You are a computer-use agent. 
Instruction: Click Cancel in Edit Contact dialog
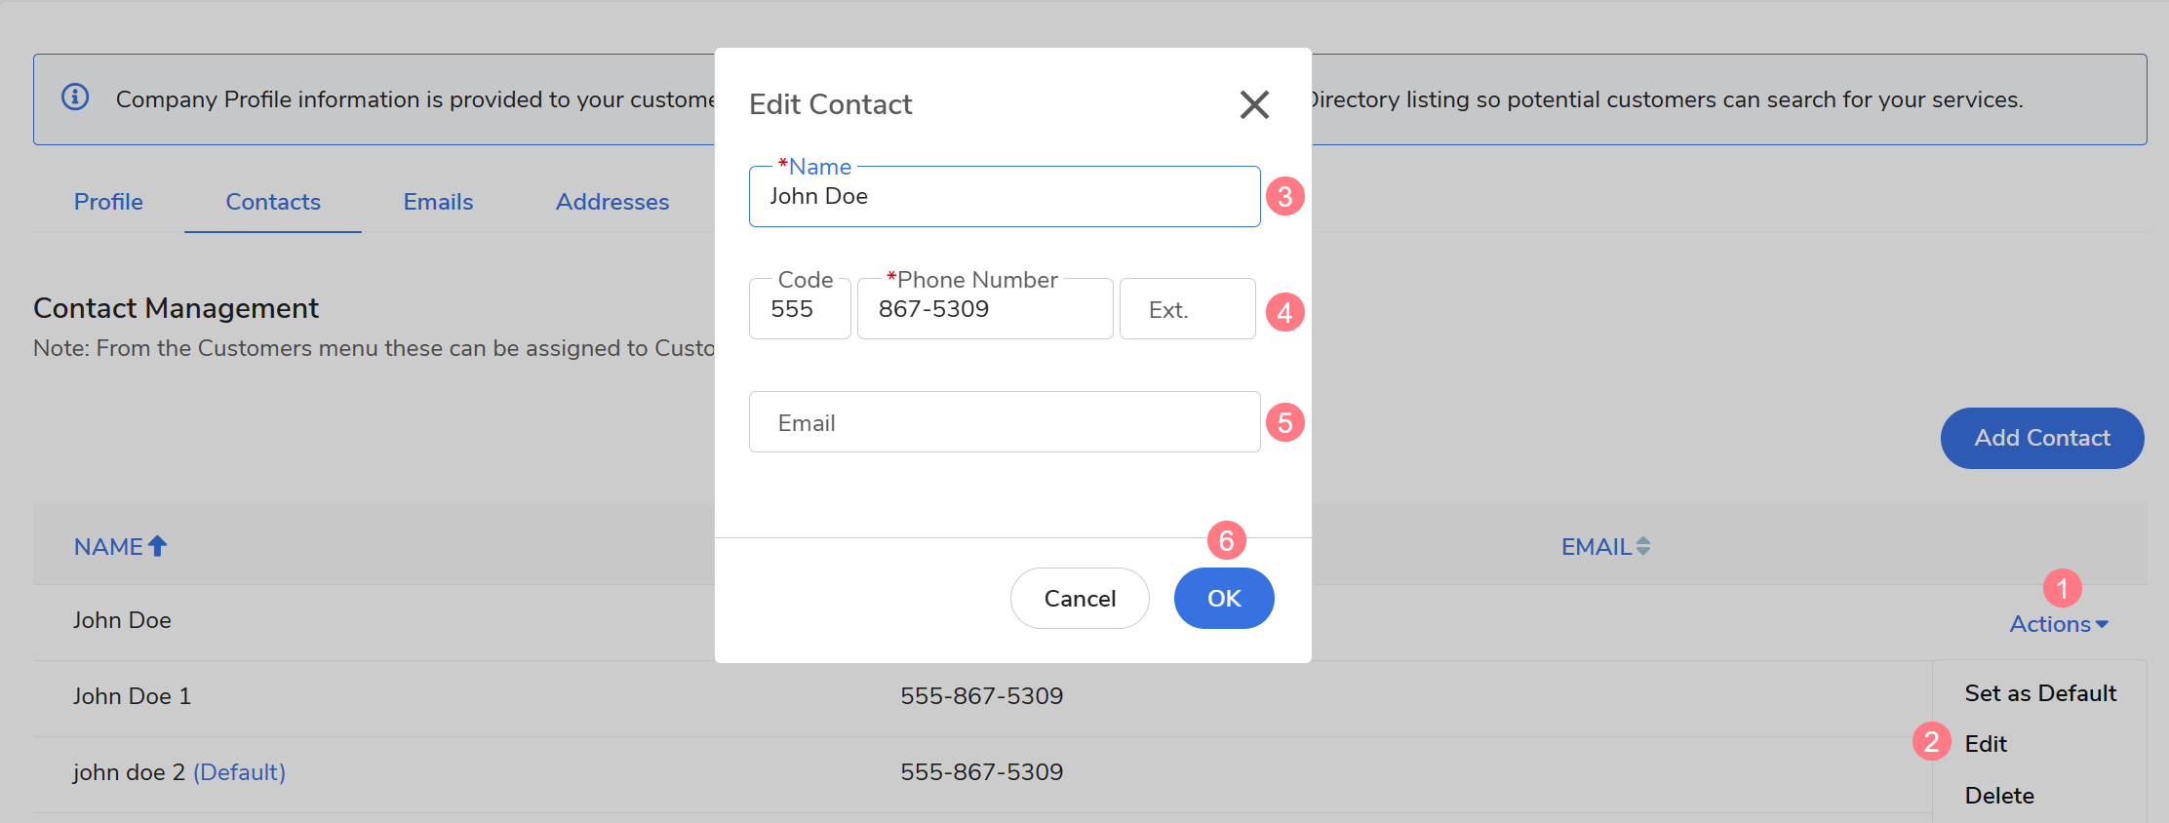[x=1080, y=599]
